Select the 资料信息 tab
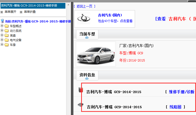Screen dimensions: 196x115 tap(87, 76)
